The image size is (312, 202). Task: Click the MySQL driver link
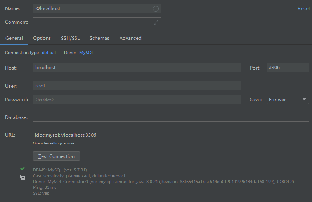click(87, 53)
